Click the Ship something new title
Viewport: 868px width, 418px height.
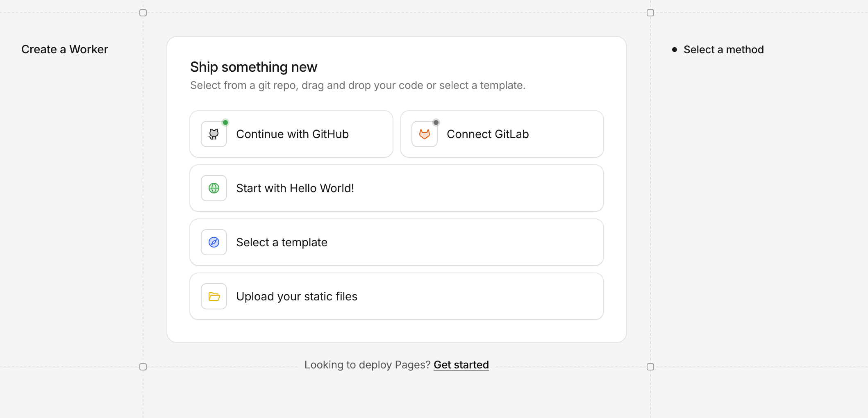pos(254,67)
